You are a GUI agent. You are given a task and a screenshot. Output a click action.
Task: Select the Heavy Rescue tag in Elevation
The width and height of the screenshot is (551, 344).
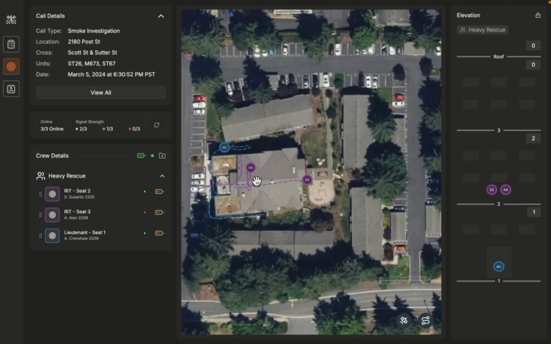click(x=483, y=30)
